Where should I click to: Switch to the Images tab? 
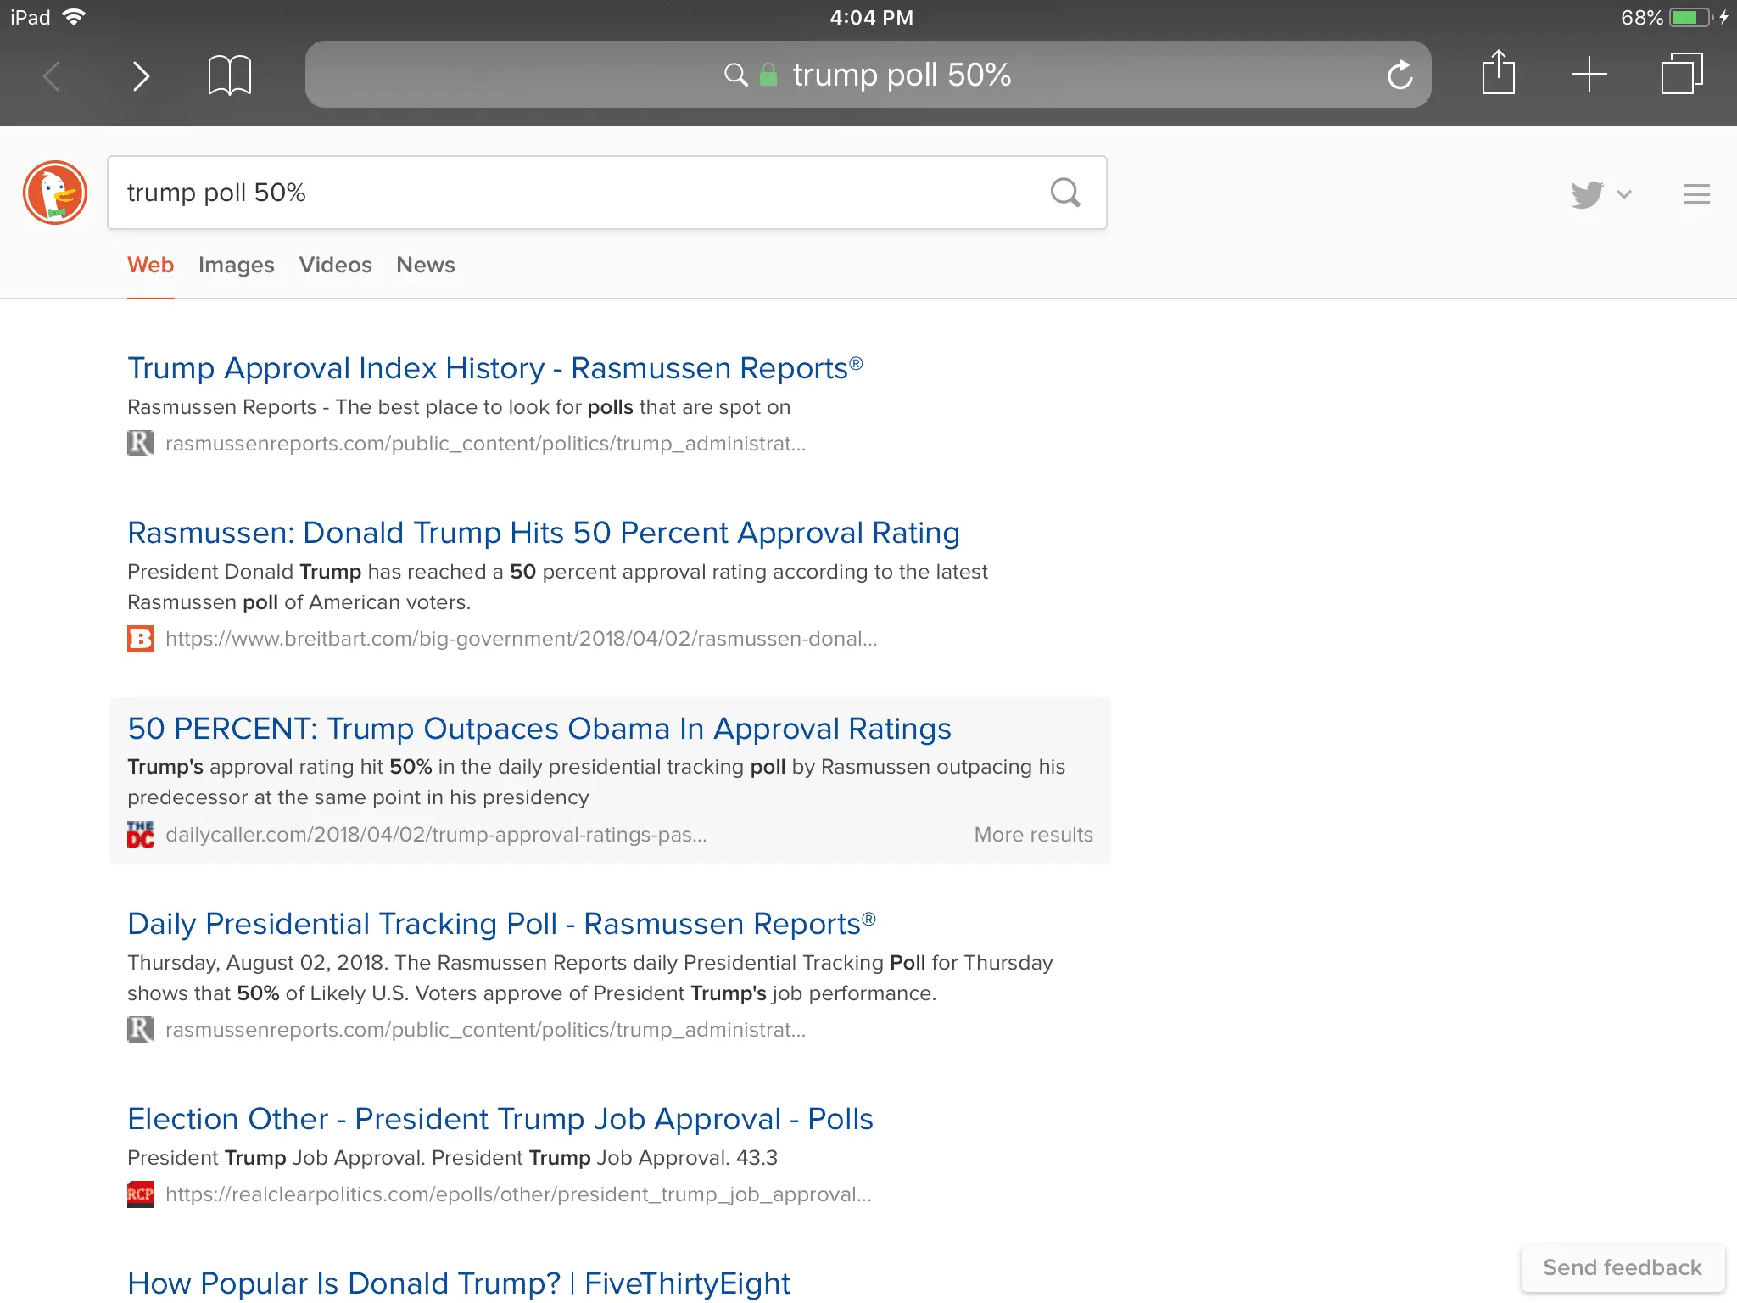(236, 265)
